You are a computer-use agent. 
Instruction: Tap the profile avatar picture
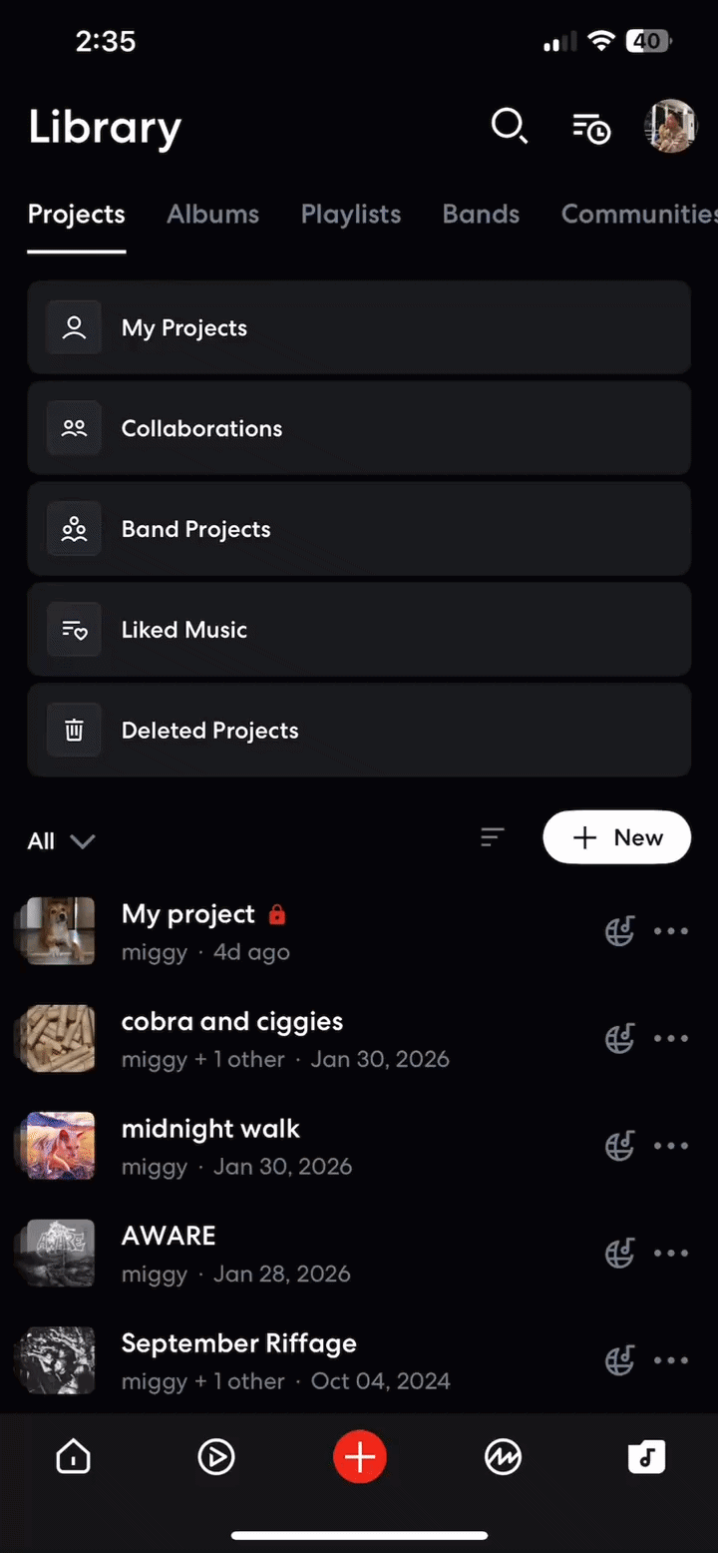[670, 126]
